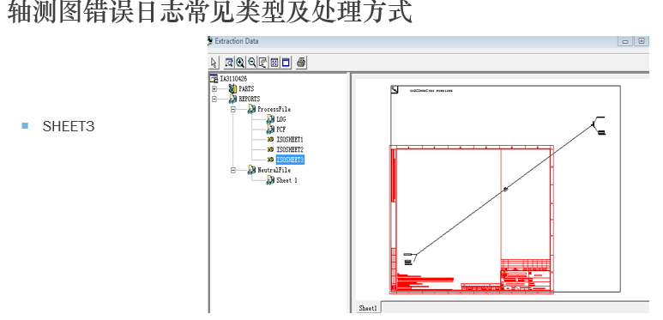
Task: Select ISOSHEET2 in the tree
Action: 290,149
